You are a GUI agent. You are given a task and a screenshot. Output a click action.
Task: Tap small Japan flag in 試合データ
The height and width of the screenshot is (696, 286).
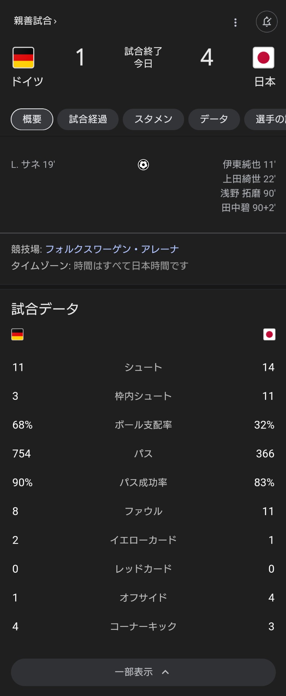[269, 334]
